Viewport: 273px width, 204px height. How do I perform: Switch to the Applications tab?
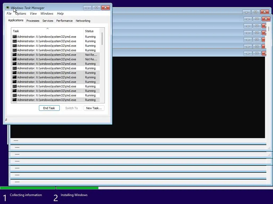pos(16,20)
